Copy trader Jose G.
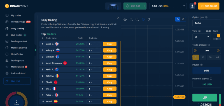 (110, 102)
